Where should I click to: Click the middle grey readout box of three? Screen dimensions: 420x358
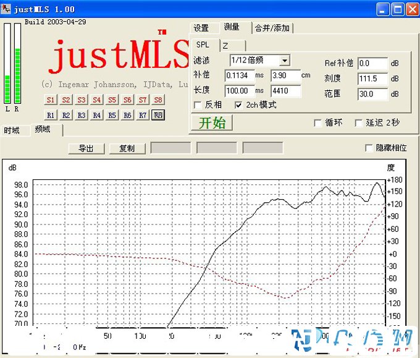(x=217, y=148)
